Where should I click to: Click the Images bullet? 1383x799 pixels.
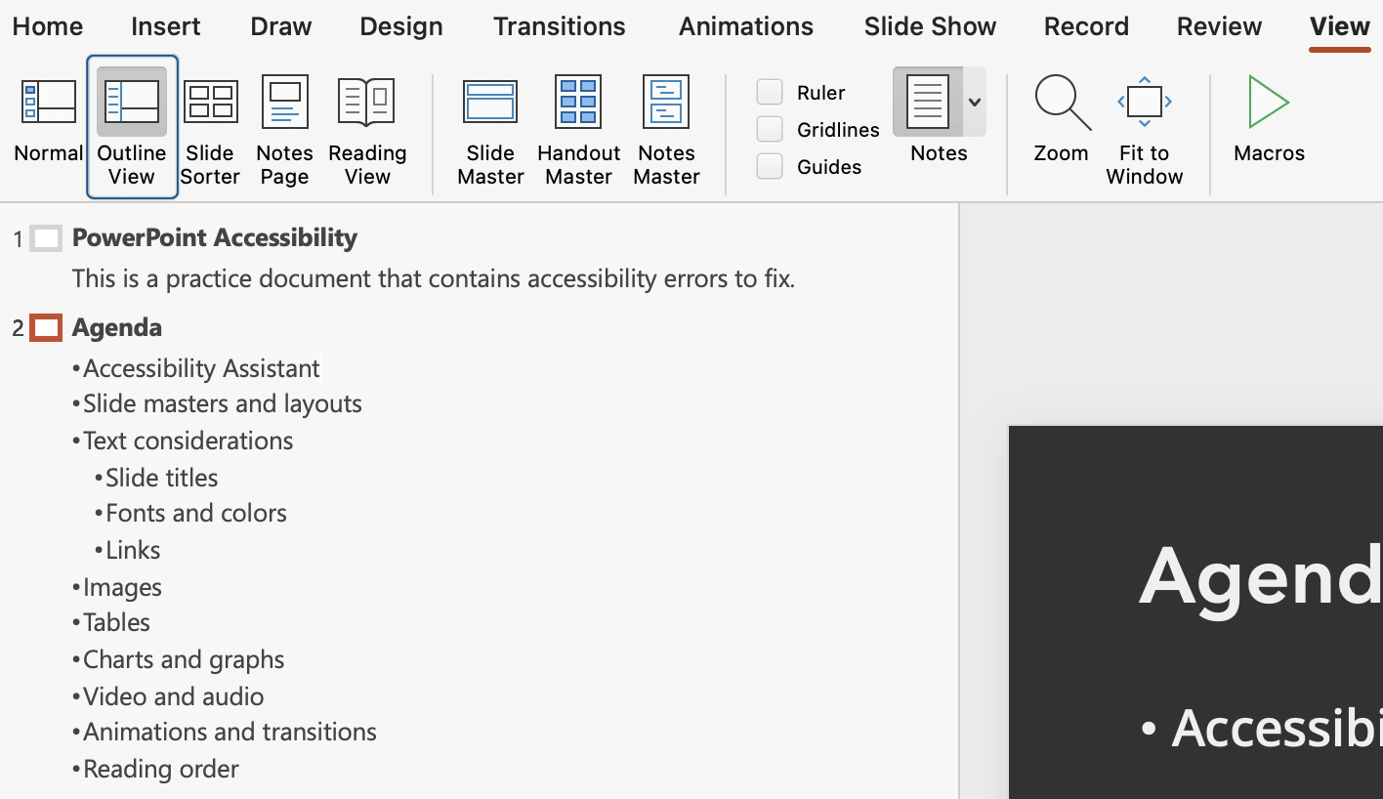tap(122, 587)
